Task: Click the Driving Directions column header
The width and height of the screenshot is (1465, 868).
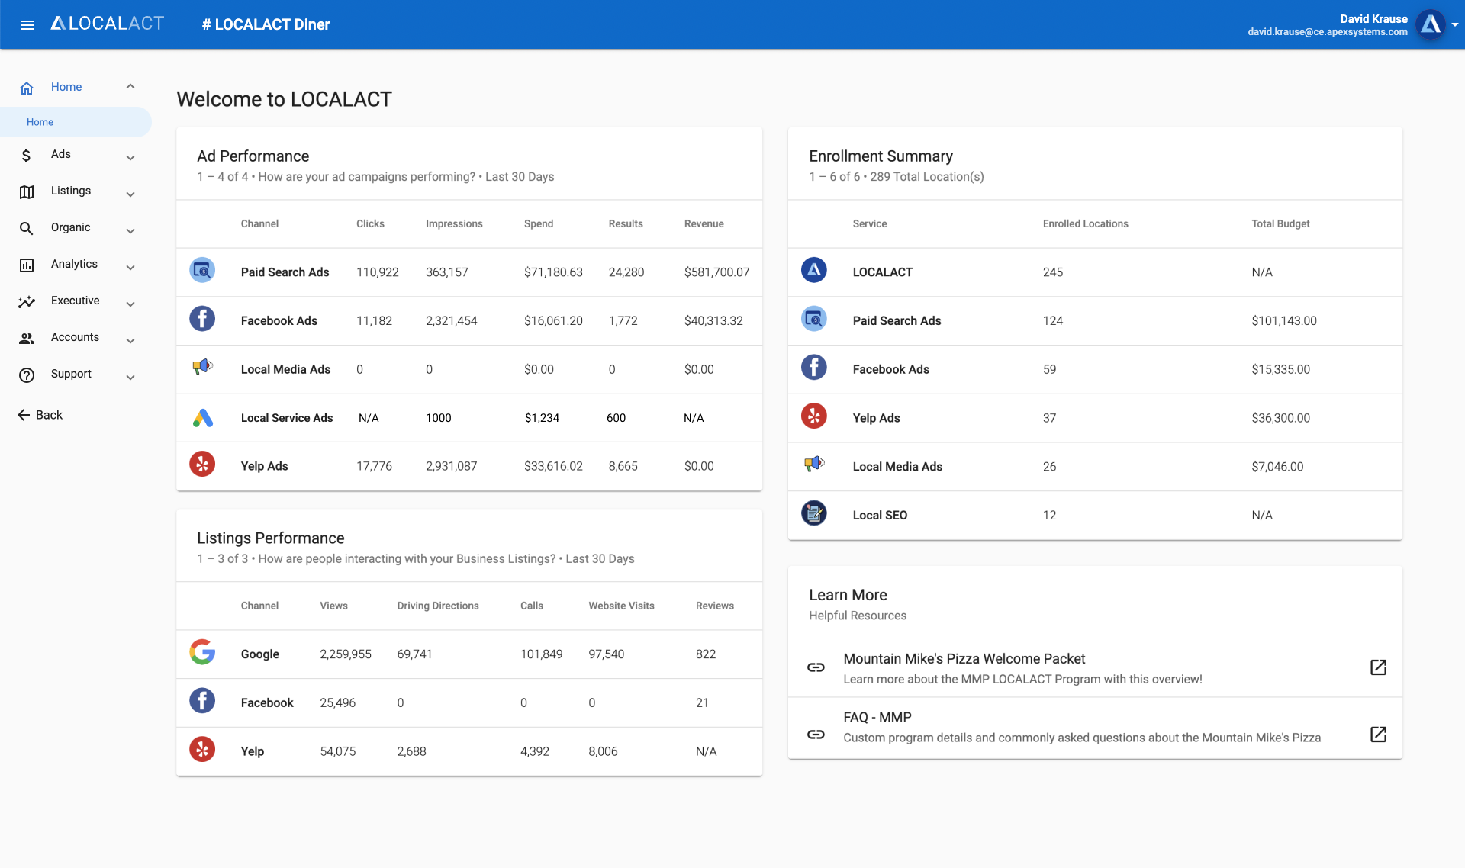Action: [x=438, y=606]
